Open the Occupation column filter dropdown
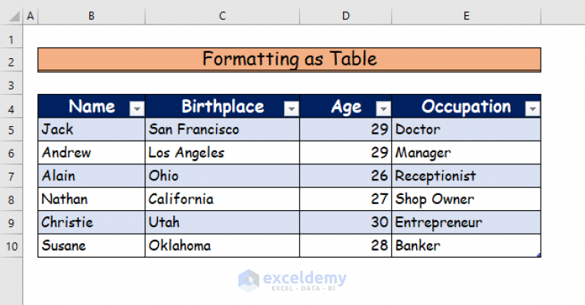This screenshot has width=585, height=305. [x=532, y=109]
